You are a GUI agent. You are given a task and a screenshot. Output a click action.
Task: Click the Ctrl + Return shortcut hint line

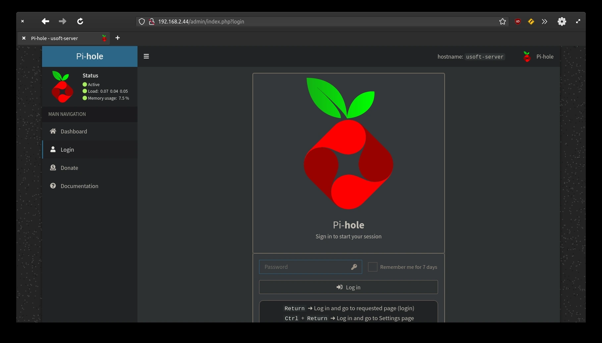(349, 318)
